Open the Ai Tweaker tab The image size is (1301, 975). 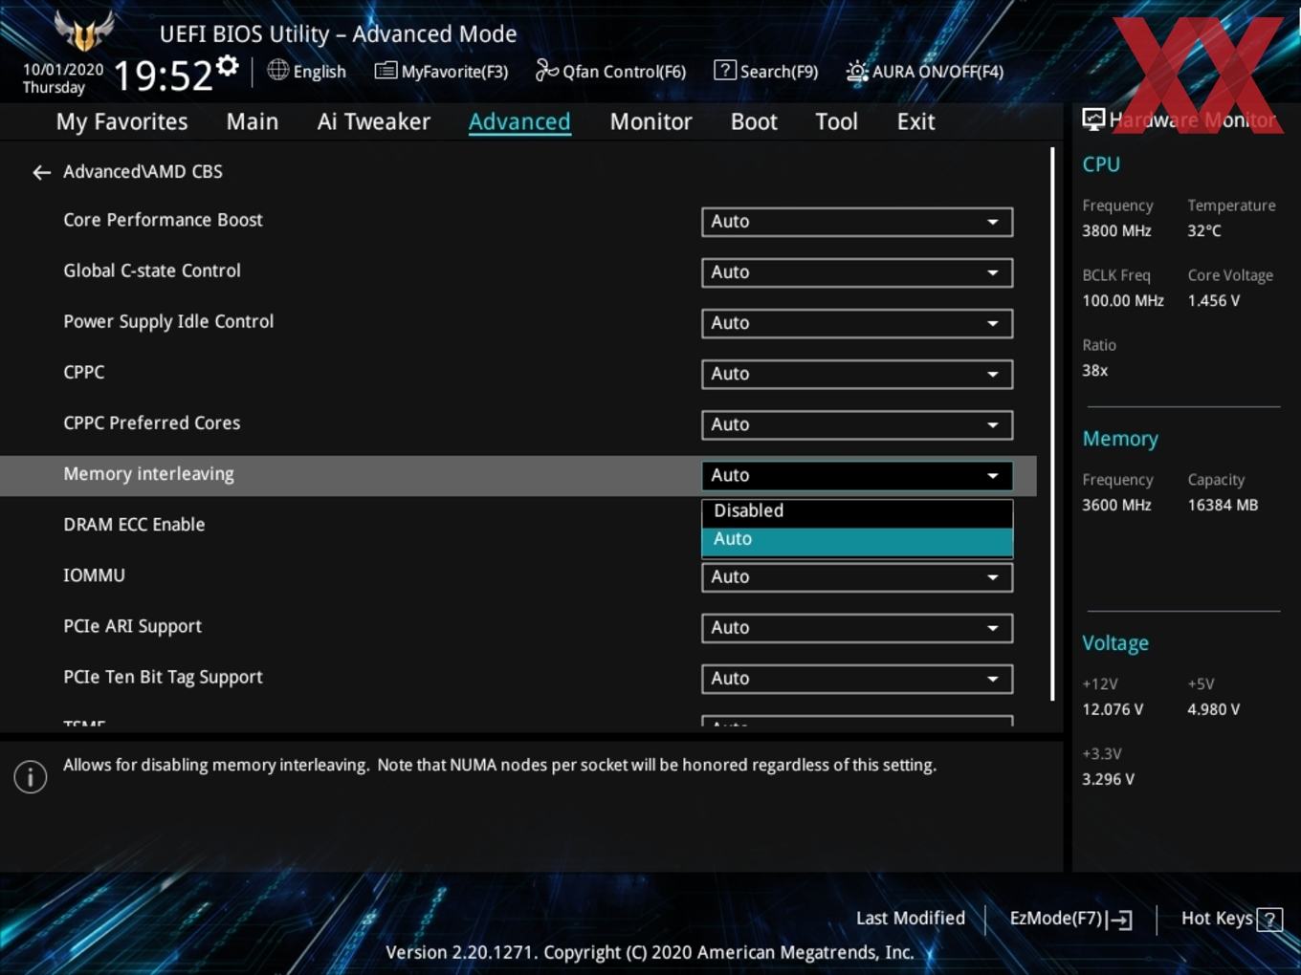[374, 121]
